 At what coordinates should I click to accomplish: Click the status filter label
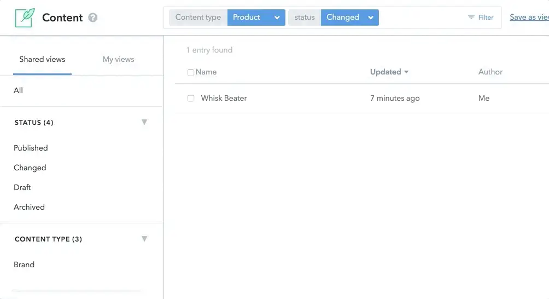click(304, 18)
